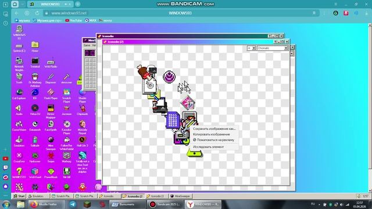This screenshot has width=372, height=209.
Task: Switch to MineSweeper in the Windows93 taskbar
Action: (180, 196)
